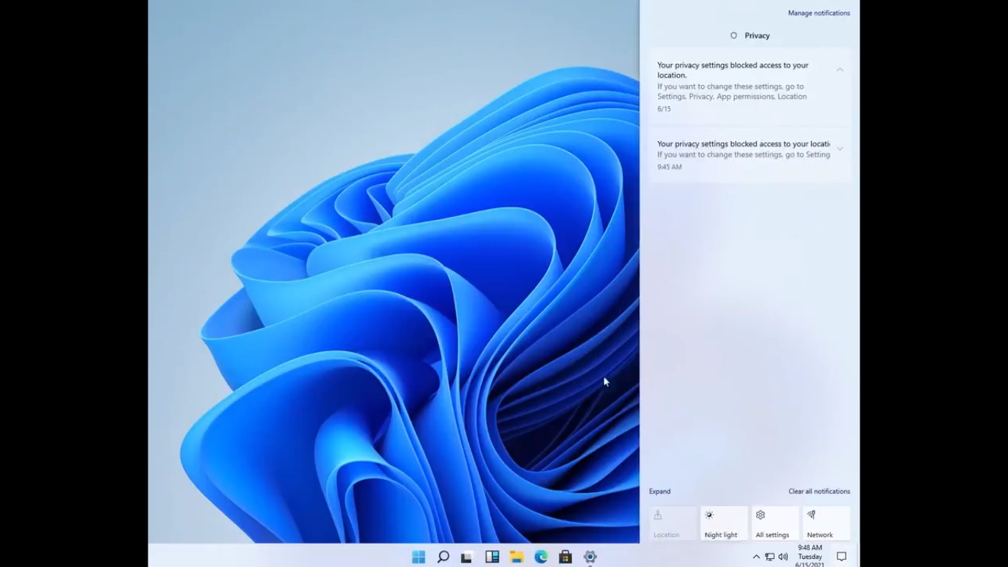Open taskbar Search magnifier
Screen dimensions: 1008x567
[x=443, y=557]
